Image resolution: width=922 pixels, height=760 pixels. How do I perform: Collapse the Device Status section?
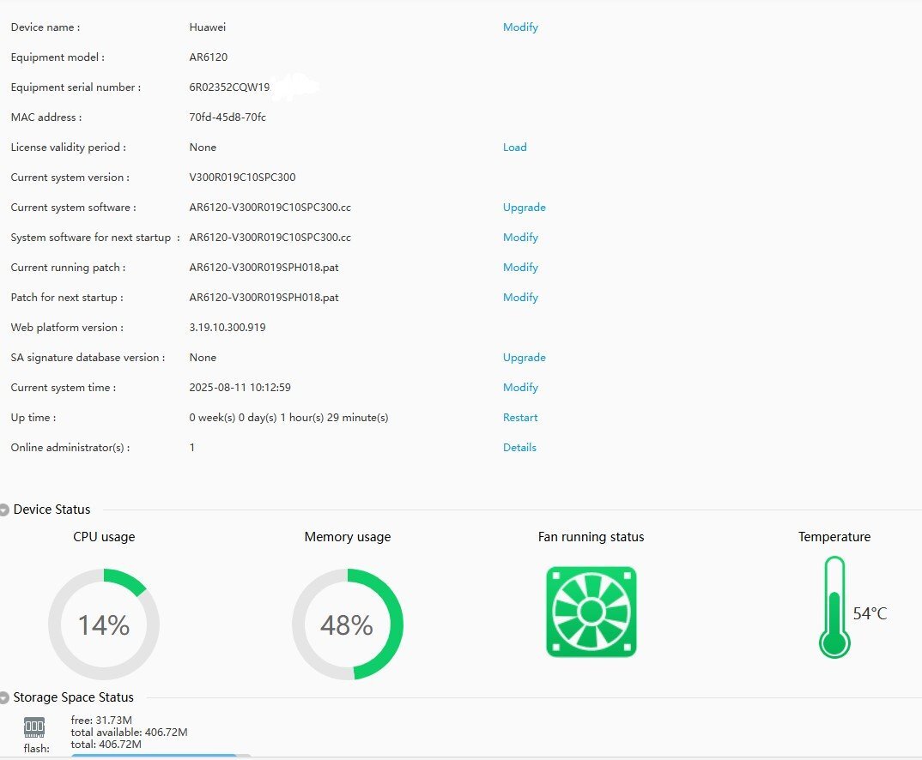point(4,510)
